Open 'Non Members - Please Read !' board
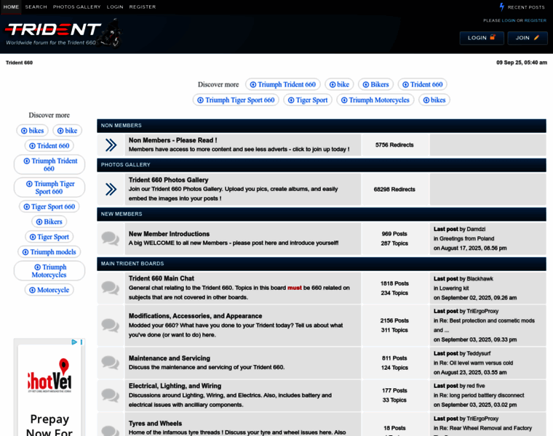553x436 pixels. coord(173,140)
